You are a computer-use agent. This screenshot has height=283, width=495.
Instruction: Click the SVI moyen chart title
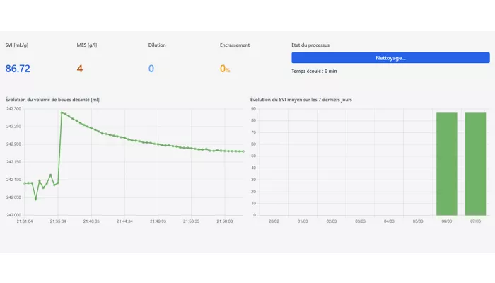301,100
